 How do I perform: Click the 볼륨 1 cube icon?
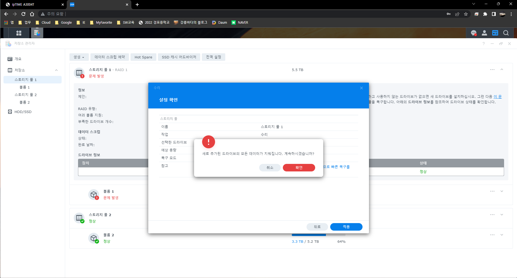[x=94, y=195]
